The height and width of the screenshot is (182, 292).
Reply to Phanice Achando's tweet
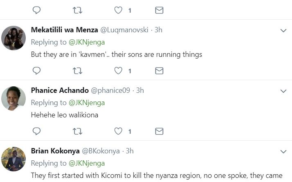pyautogui.click(x=36, y=131)
